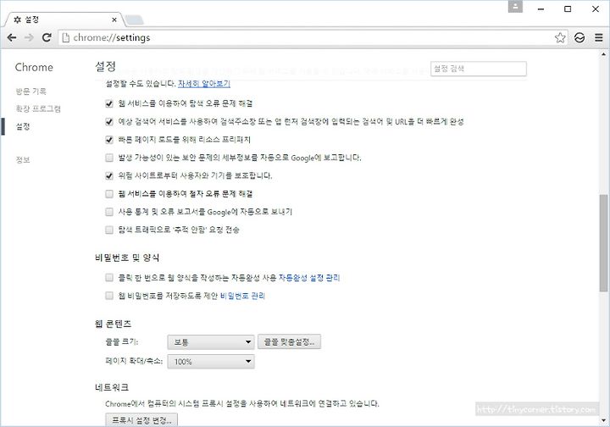610x427 pixels.
Task: Uncheck 위험 사이트로부터 보호 checkbox
Action: click(x=109, y=175)
